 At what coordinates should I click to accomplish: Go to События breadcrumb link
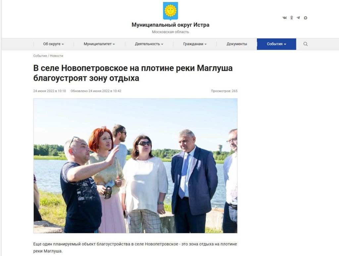tap(40, 56)
